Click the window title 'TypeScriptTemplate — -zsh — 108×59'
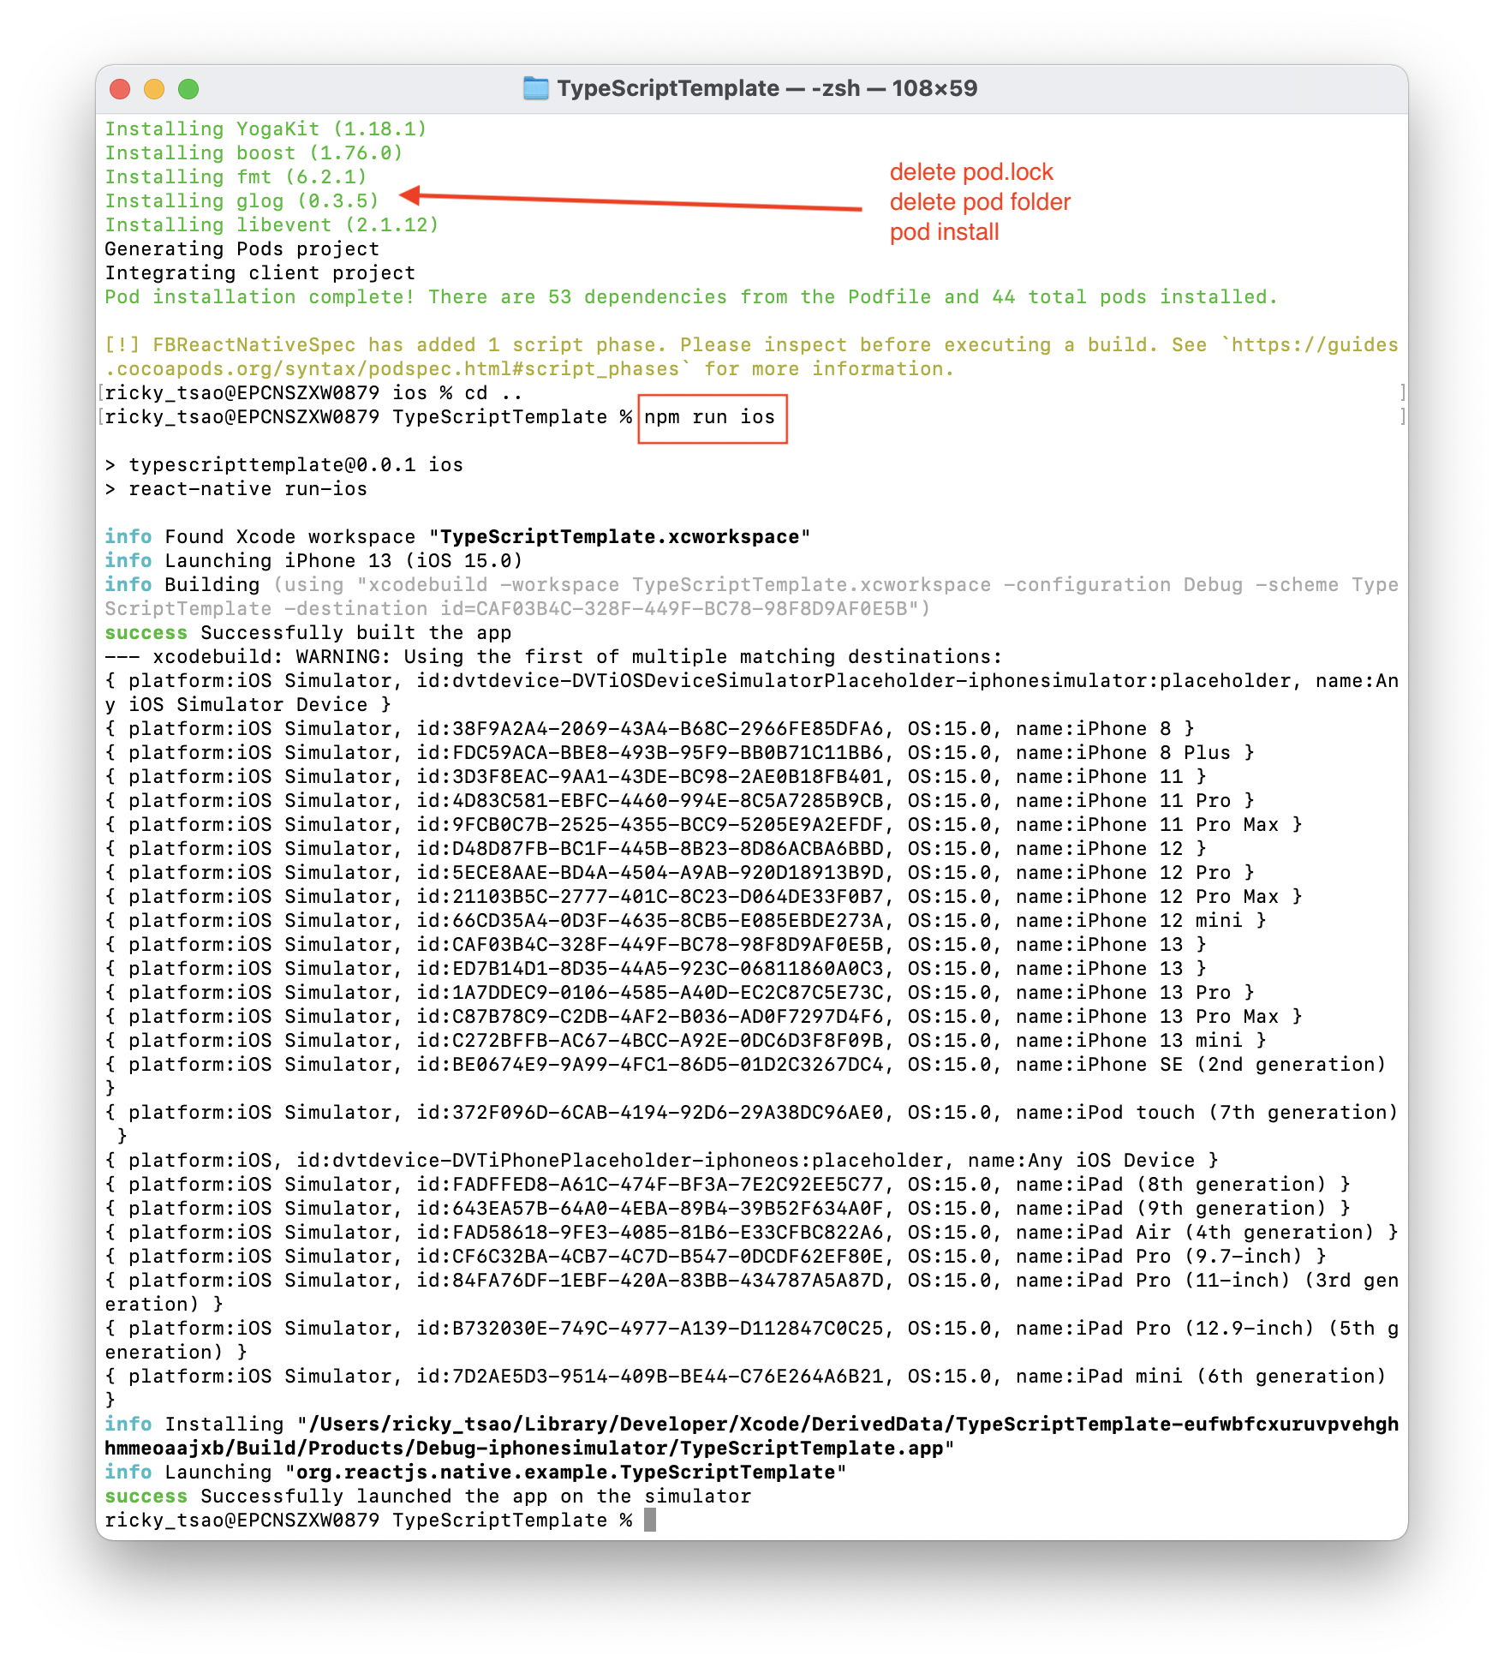The image size is (1504, 1667). 767,88
